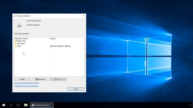Open 'How does indexing affect searches?' link
Screen dimensions: 193x108
point(27,83)
